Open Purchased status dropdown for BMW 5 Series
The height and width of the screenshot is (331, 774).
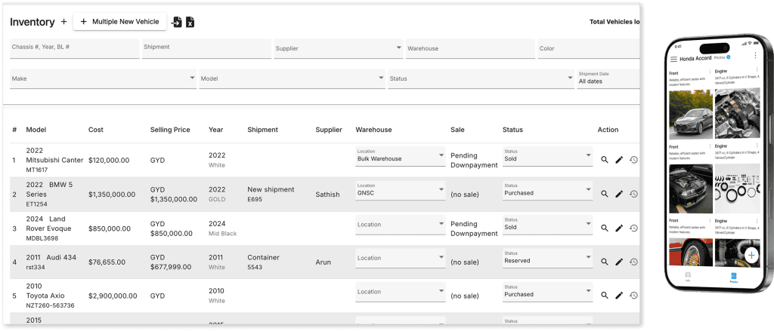click(547, 191)
